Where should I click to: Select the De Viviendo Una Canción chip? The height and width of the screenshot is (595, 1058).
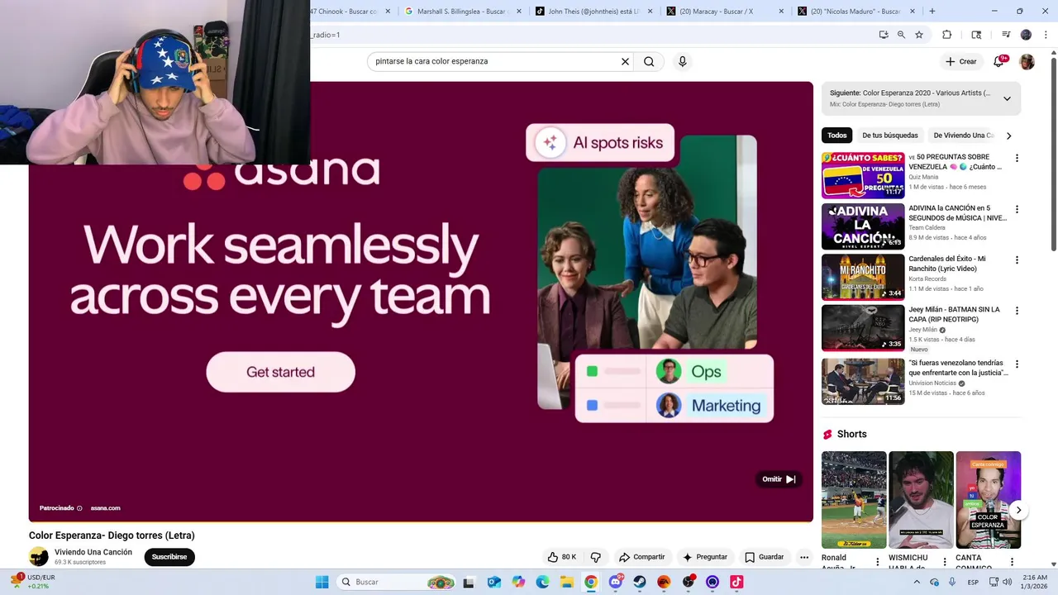coord(964,136)
